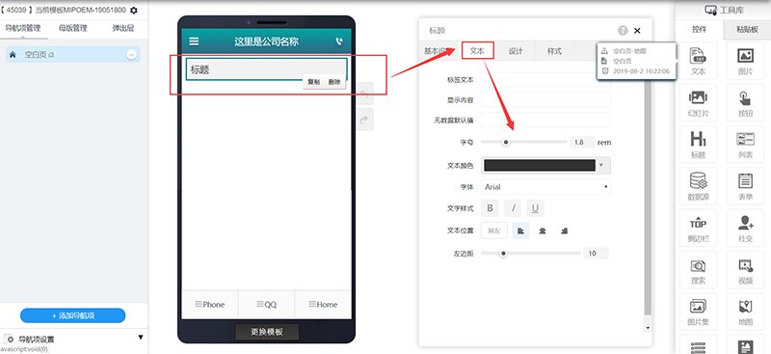Viewport: 771px width, 354px height.
Task: Click the 删除 delete button on title
Action: (x=334, y=82)
